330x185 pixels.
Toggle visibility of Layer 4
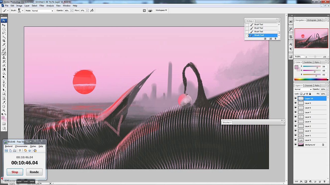tap(295, 122)
